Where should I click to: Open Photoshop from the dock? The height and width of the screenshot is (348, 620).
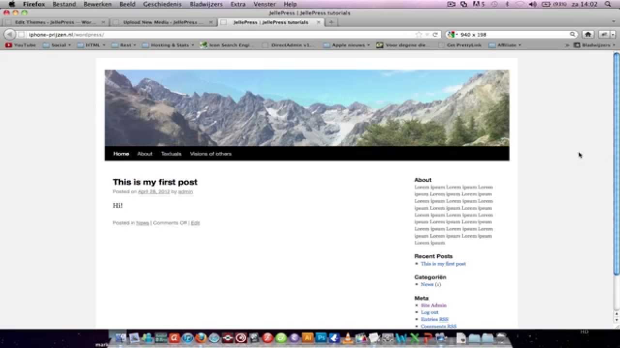tap(321, 338)
